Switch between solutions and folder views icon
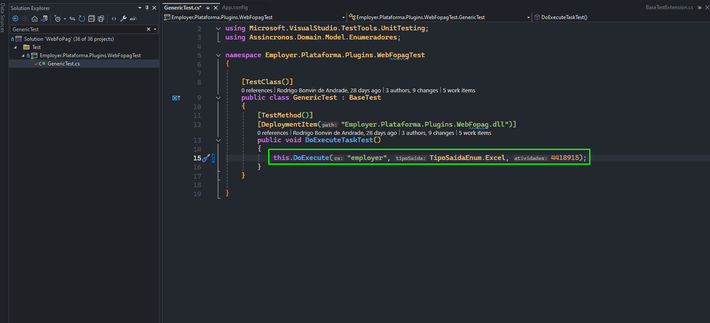Screen dimensions: 710x323 (x=44, y=19)
